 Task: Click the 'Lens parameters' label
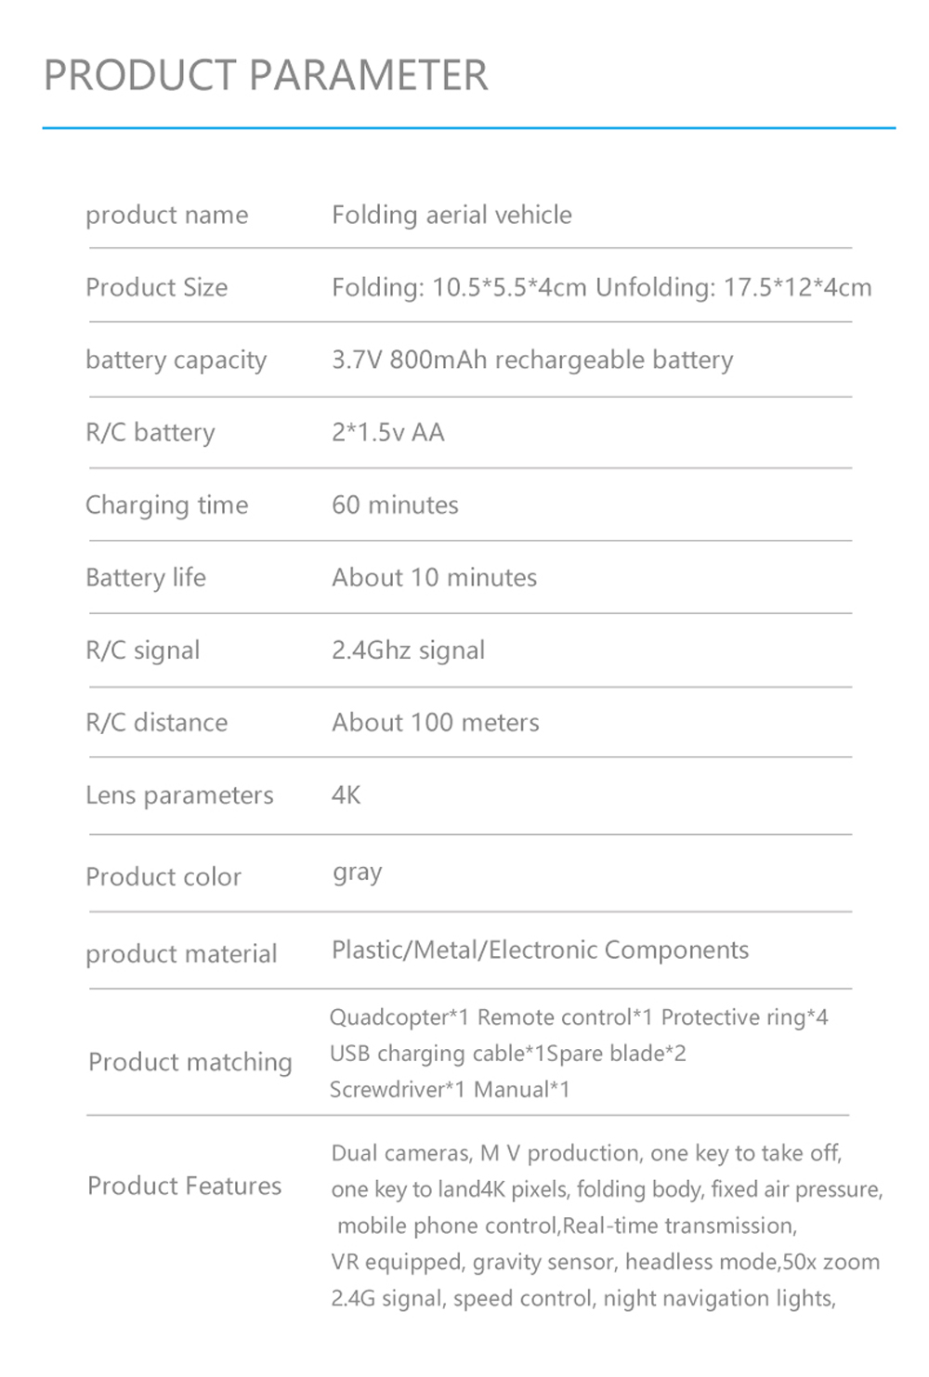click(x=179, y=795)
